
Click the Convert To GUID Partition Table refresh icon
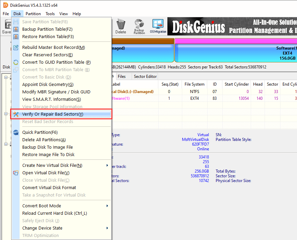tap(16, 62)
